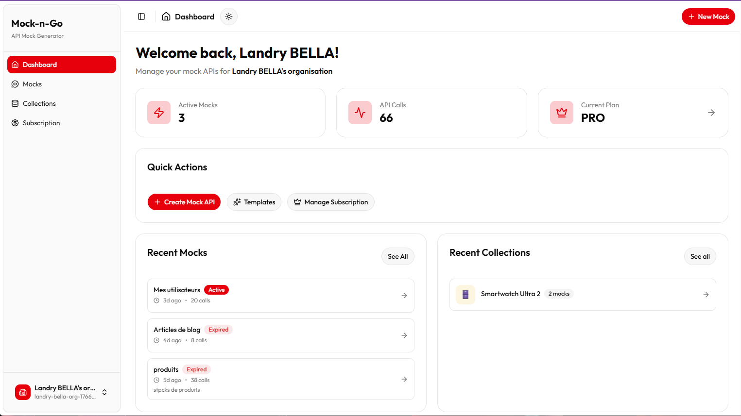741x416 pixels.
Task: Click the API Calls activity pulse icon
Action: [360, 113]
